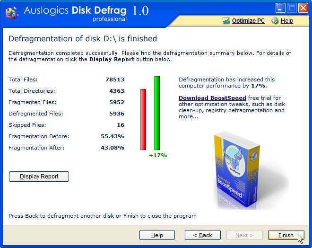Minimize the Disk Defrag window
The height and width of the screenshot is (248, 312).
pos(280,8)
